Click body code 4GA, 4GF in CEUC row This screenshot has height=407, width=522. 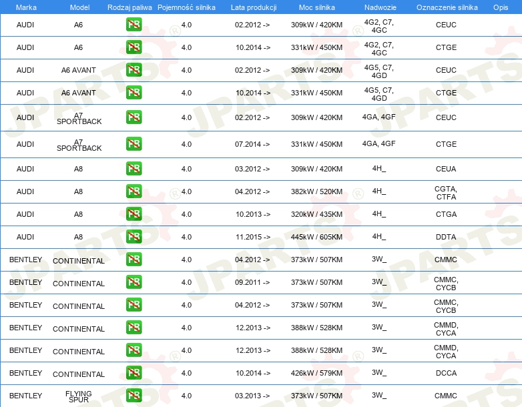coord(379,117)
